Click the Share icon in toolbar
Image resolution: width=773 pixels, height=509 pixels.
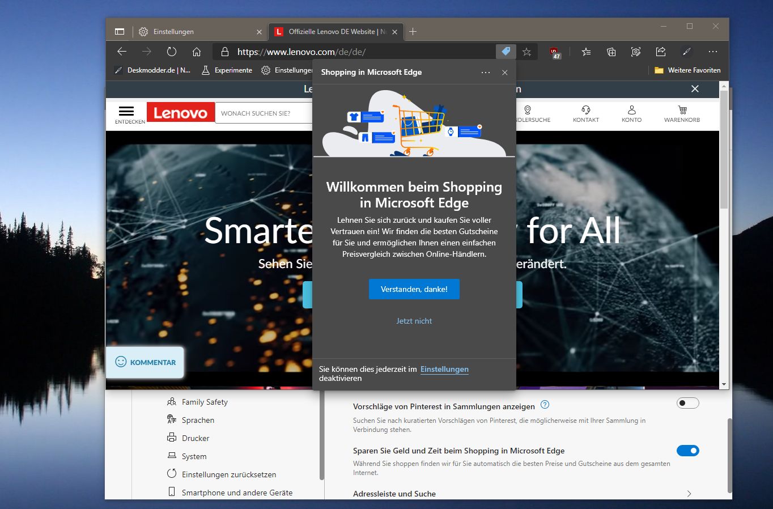(661, 52)
